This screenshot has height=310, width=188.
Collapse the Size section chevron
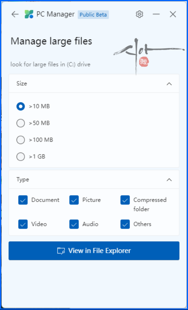pyautogui.click(x=169, y=84)
